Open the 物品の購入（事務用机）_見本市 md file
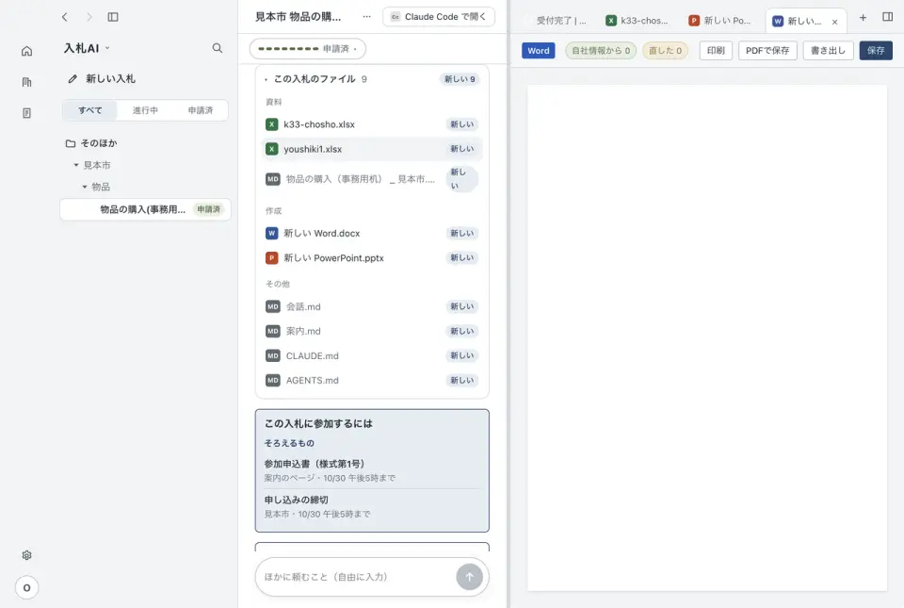This screenshot has height=608, width=904. 361,179
